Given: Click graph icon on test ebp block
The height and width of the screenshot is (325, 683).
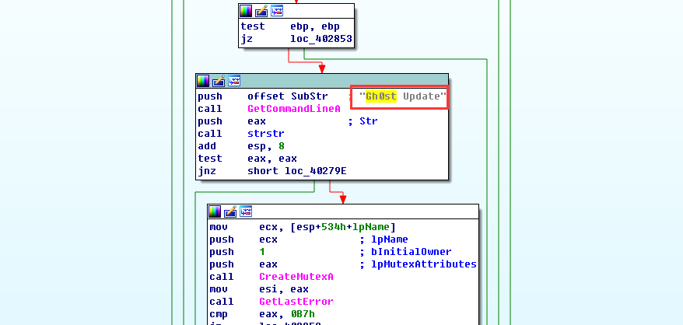Looking at the screenshot, I should [x=277, y=11].
